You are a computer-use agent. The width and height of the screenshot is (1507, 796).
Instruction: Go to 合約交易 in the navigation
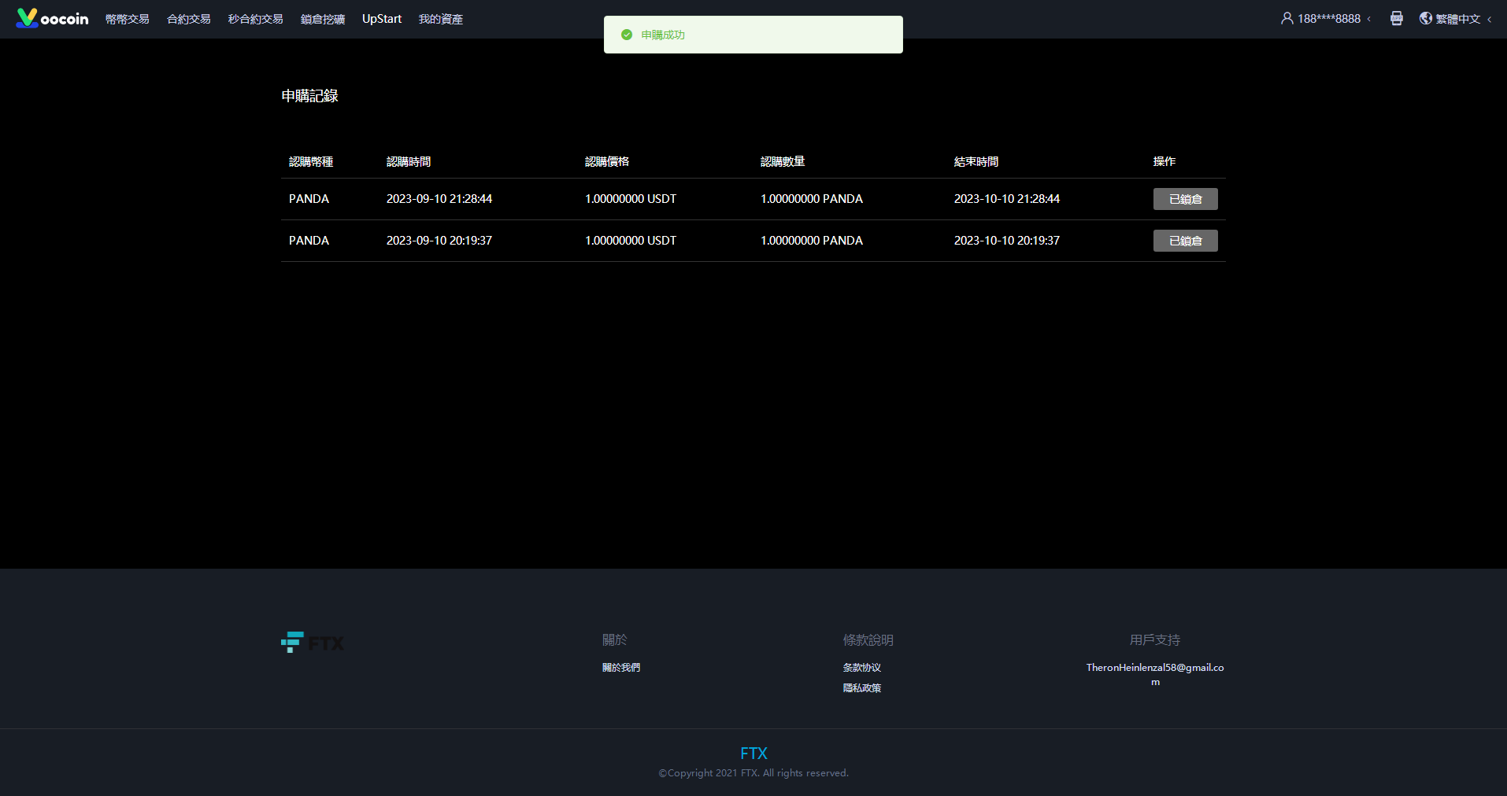tap(188, 19)
